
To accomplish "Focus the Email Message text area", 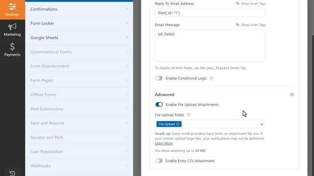I will [x=210, y=45].
